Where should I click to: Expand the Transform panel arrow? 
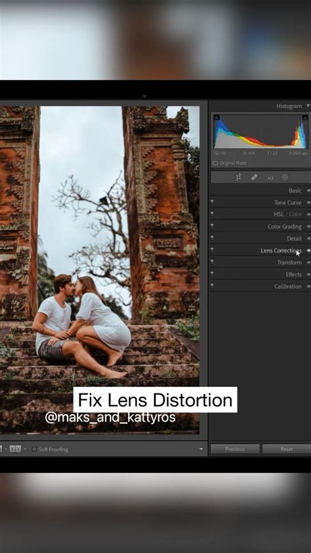308,263
